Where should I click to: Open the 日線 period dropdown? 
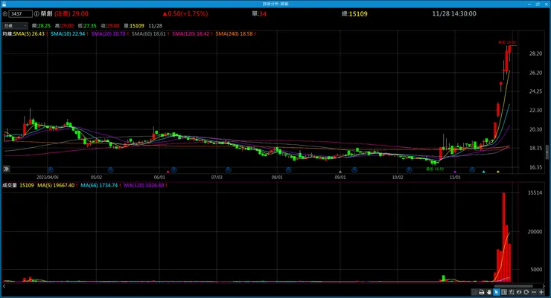click(x=15, y=25)
